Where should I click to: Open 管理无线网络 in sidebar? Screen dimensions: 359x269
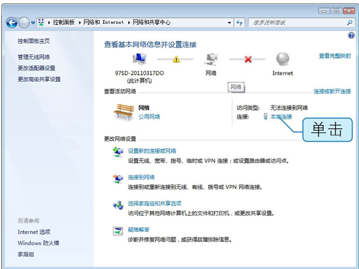(x=34, y=57)
